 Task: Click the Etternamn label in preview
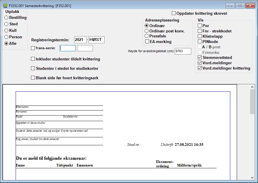pos(22,107)
